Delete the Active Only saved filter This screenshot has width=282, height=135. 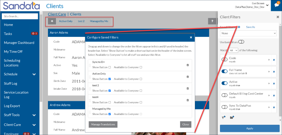point(188,77)
